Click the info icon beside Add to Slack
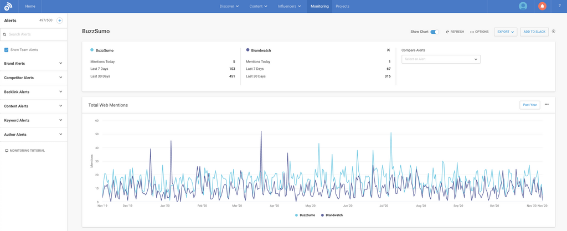Viewport: 567px width, 231px height. (x=554, y=32)
